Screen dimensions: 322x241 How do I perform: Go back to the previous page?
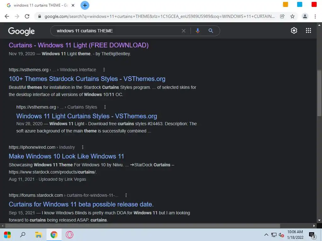click(7, 16)
